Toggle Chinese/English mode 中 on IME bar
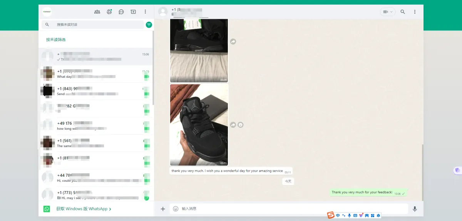The height and width of the screenshot is (221, 462). pos(338,215)
